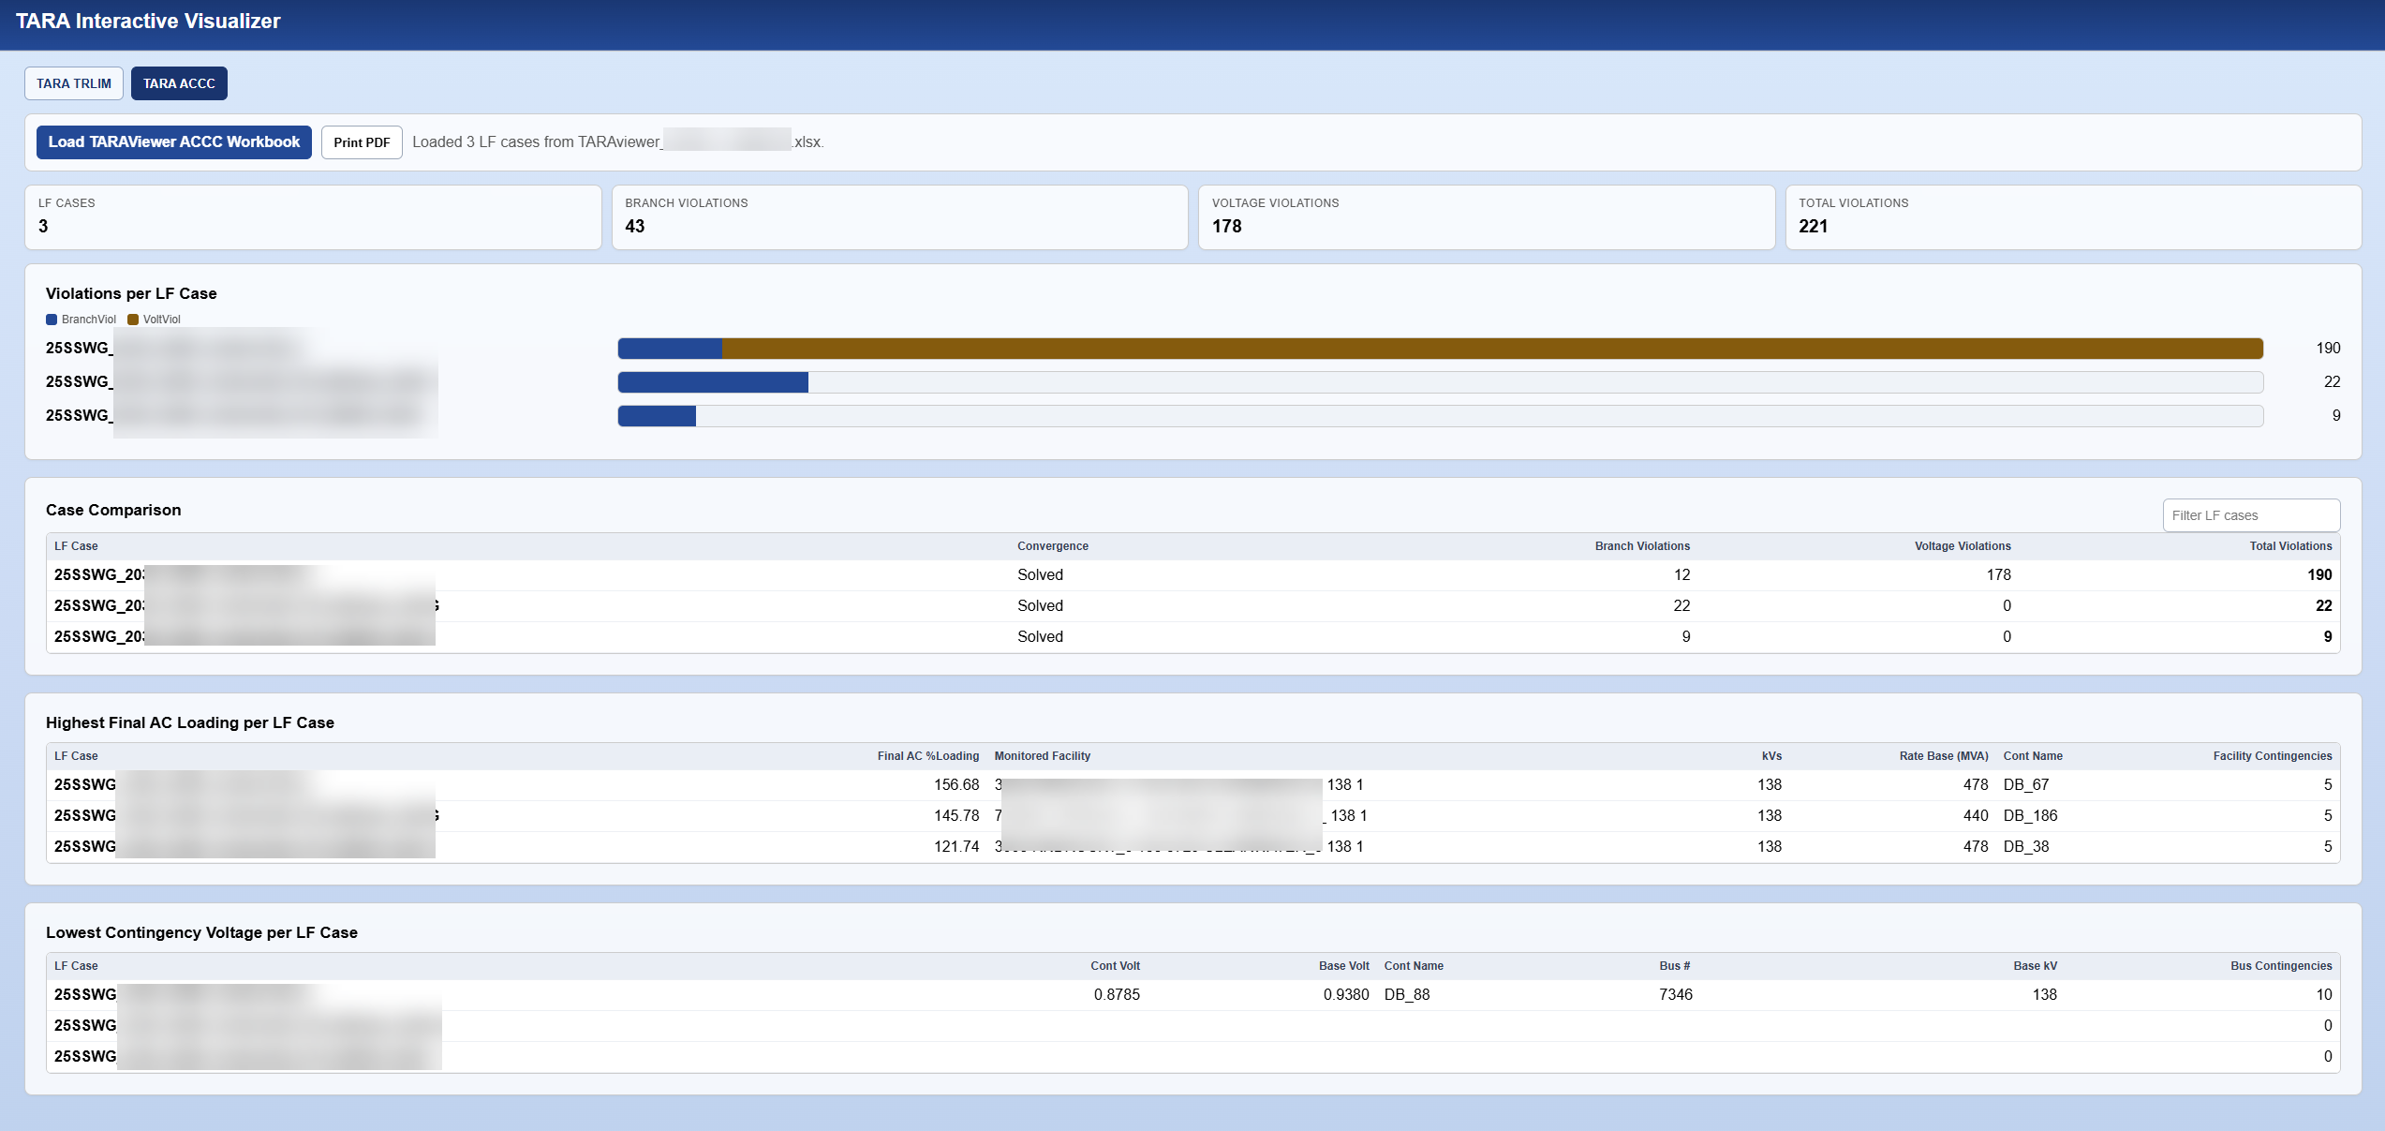Click the blue bar of the 9-violation case

click(657, 416)
